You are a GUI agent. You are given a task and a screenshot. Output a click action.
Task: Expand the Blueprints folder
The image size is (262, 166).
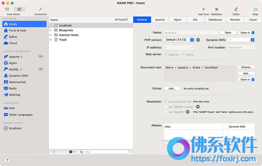click(51, 30)
